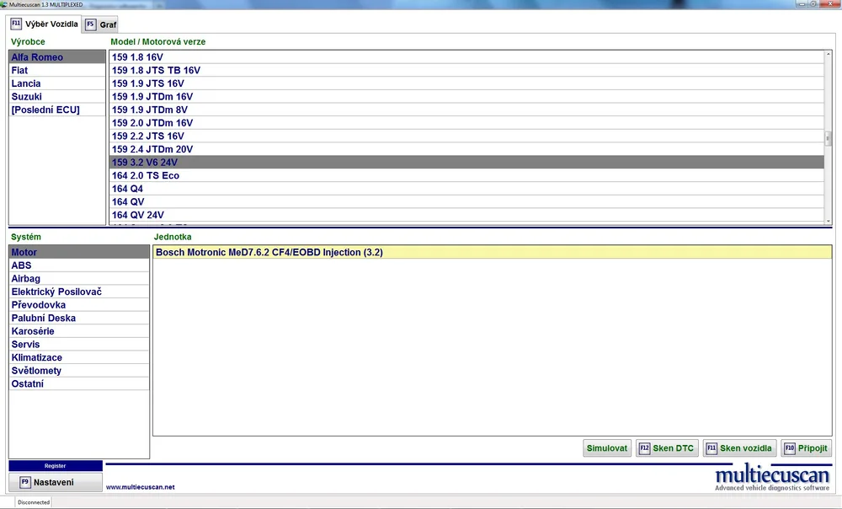Image resolution: width=842 pixels, height=509 pixels.
Task: Select Elektrický Posilovač system
Action: [x=79, y=292]
